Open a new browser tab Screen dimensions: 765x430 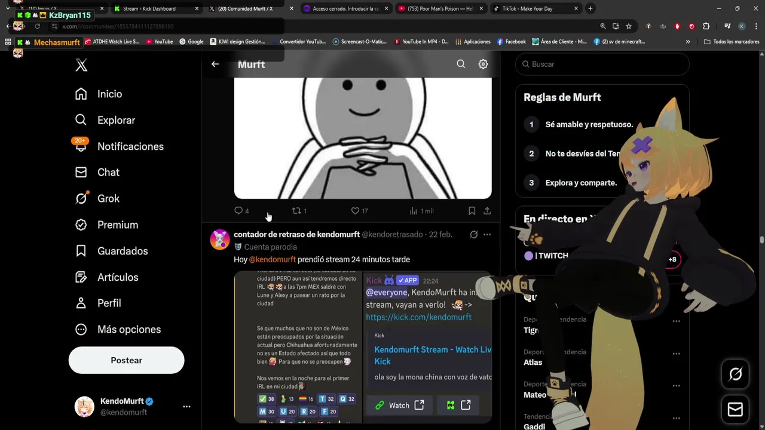tap(590, 8)
